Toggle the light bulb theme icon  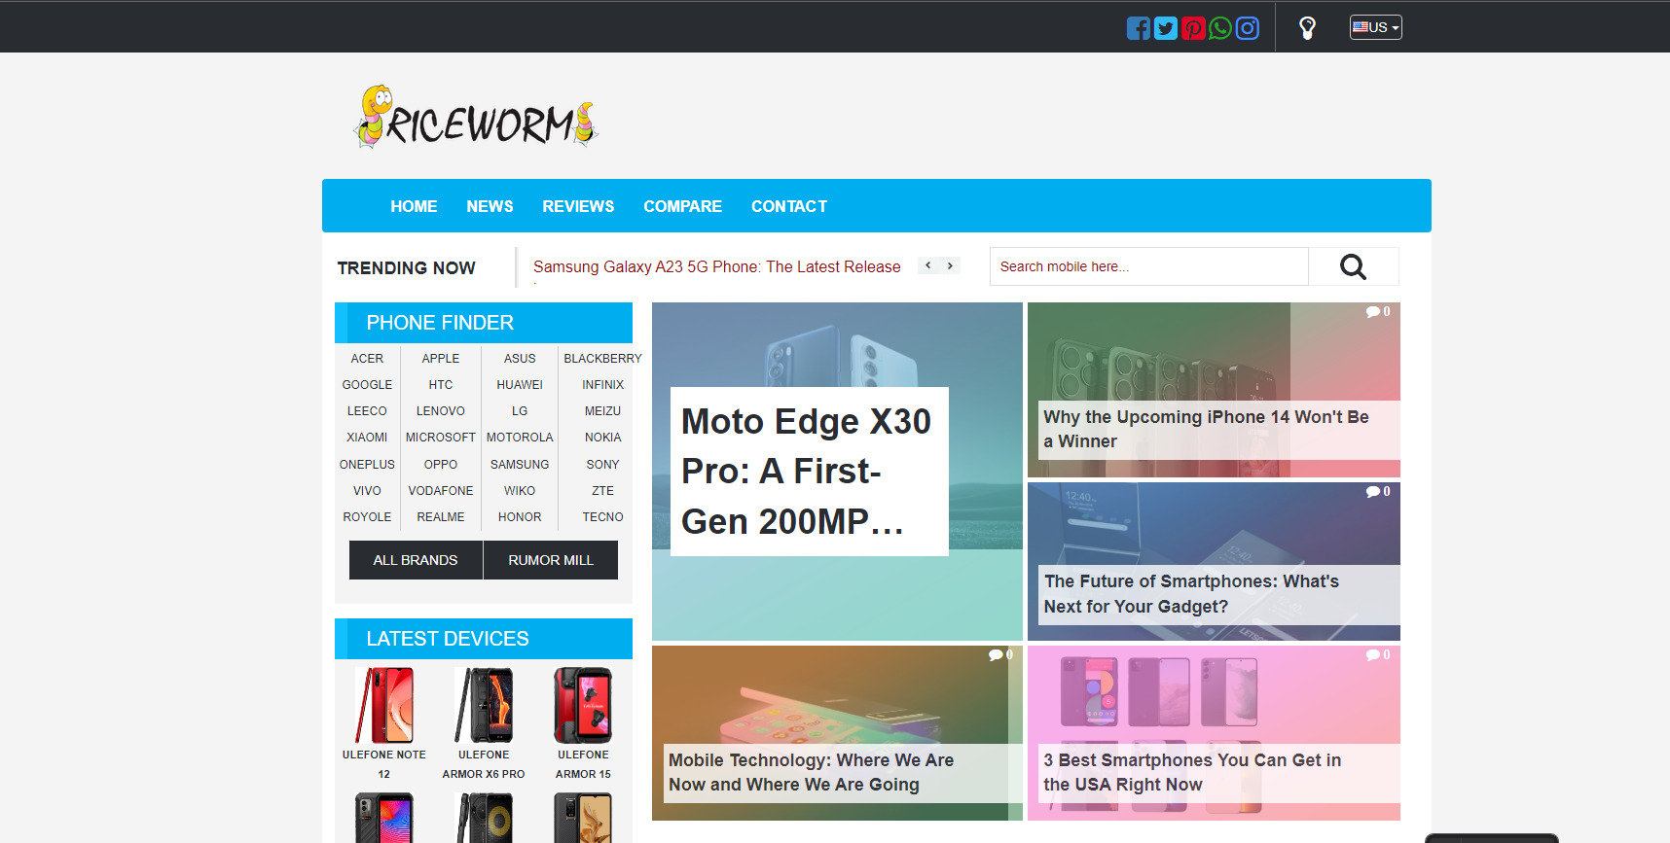[x=1307, y=28]
